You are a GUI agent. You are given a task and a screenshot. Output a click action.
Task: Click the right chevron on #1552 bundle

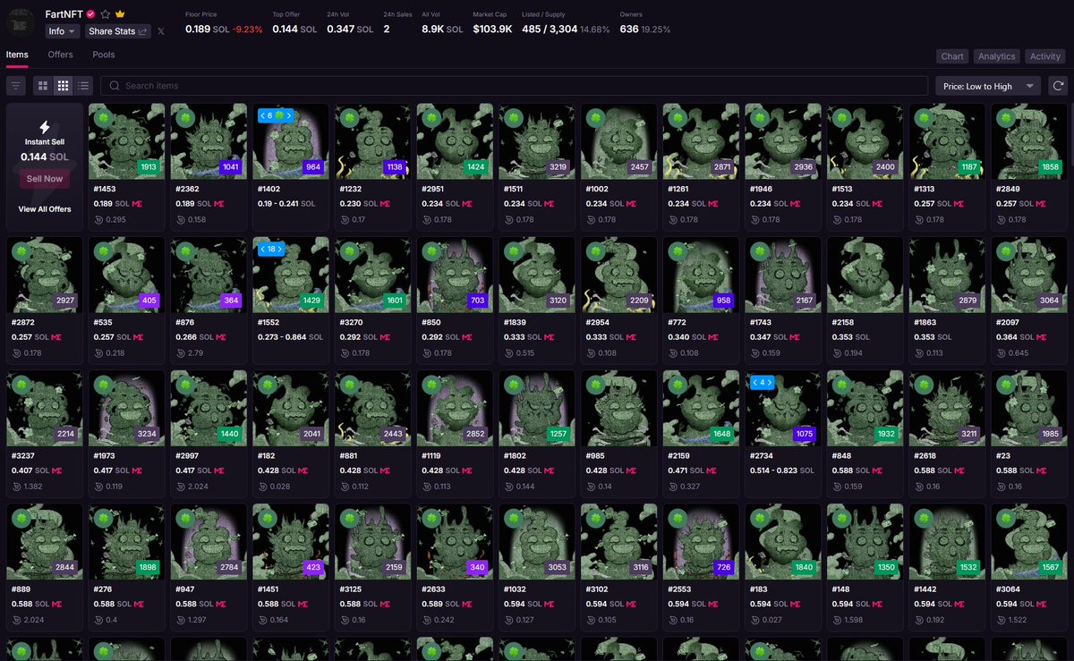(279, 250)
